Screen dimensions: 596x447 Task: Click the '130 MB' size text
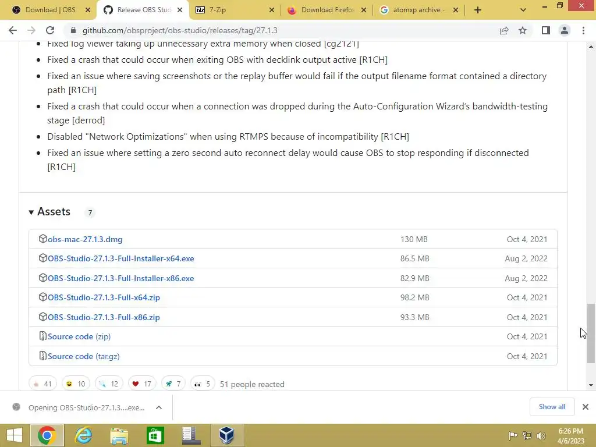click(x=414, y=239)
